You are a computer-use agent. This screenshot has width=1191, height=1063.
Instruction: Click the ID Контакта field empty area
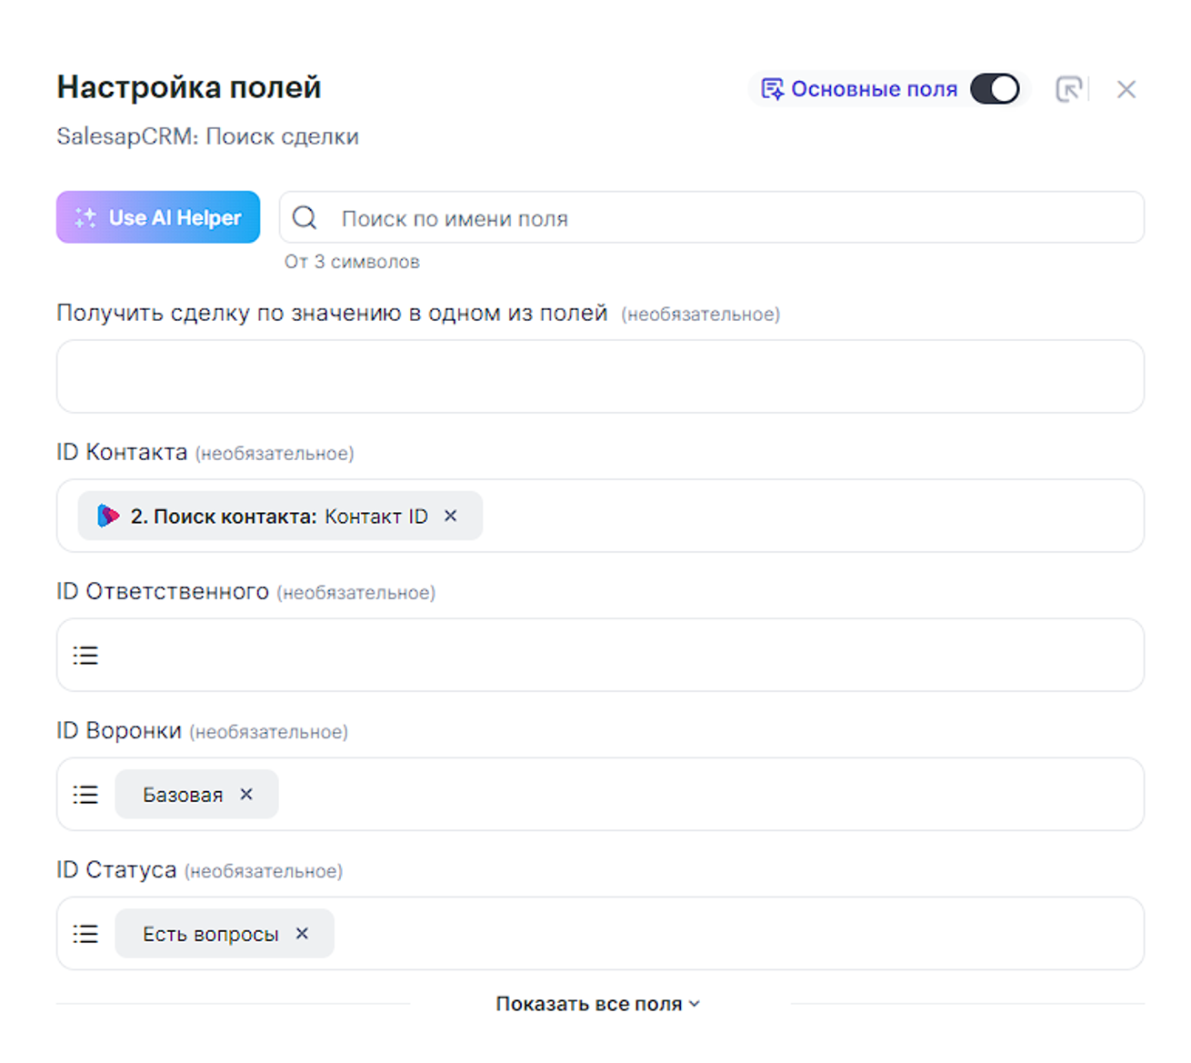(809, 516)
